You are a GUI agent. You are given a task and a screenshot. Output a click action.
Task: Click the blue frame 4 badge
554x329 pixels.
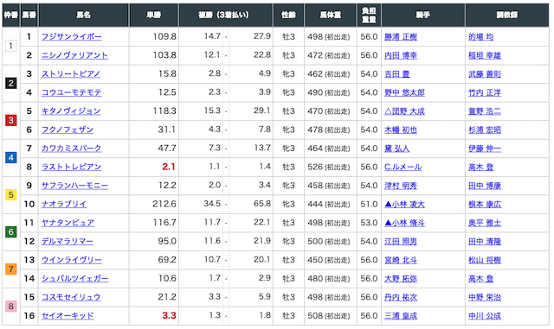pyautogui.click(x=11, y=158)
